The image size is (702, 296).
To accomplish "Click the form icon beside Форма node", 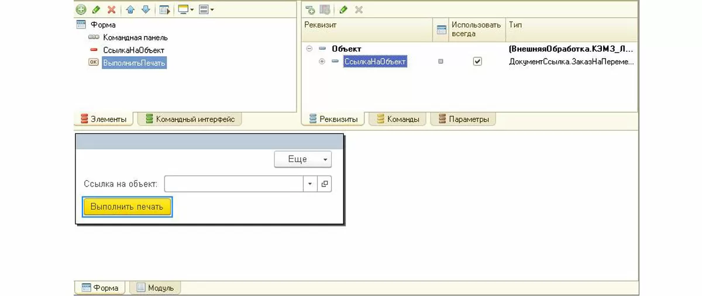I will click(x=81, y=25).
